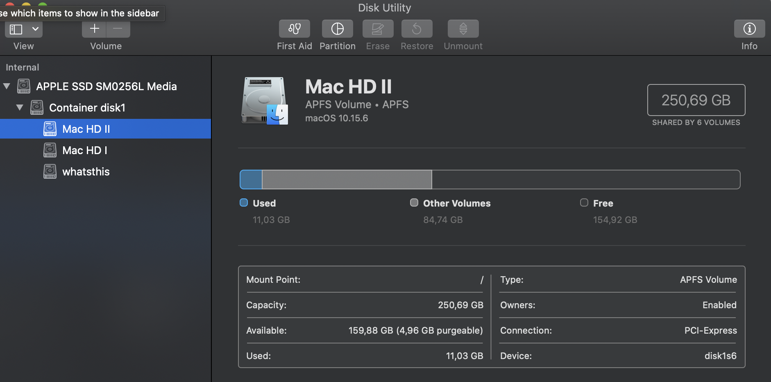The height and width of the screenshot is (382, 771).
Task: Click the Container disk1 drive icon
Action: point(37,107)
